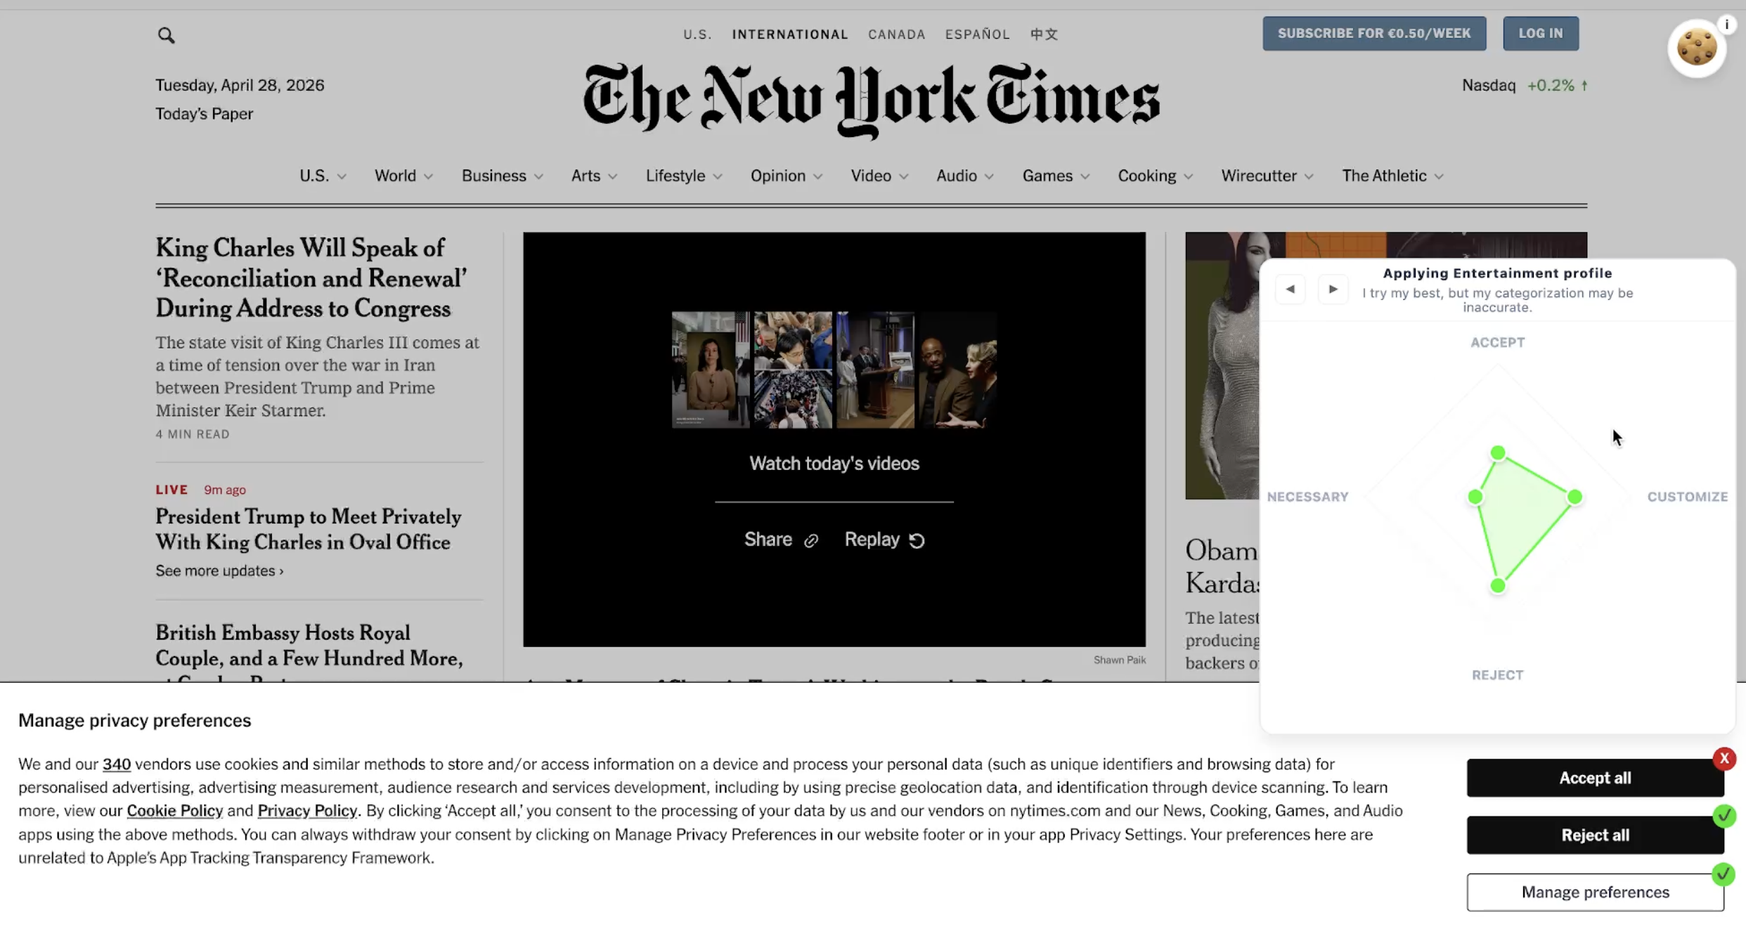Open Today's Paper link
The width and height of the screenshot is (1746, 926).
pos(204,114)
